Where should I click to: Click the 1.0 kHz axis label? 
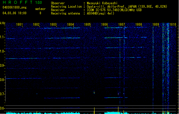(2, 51)
